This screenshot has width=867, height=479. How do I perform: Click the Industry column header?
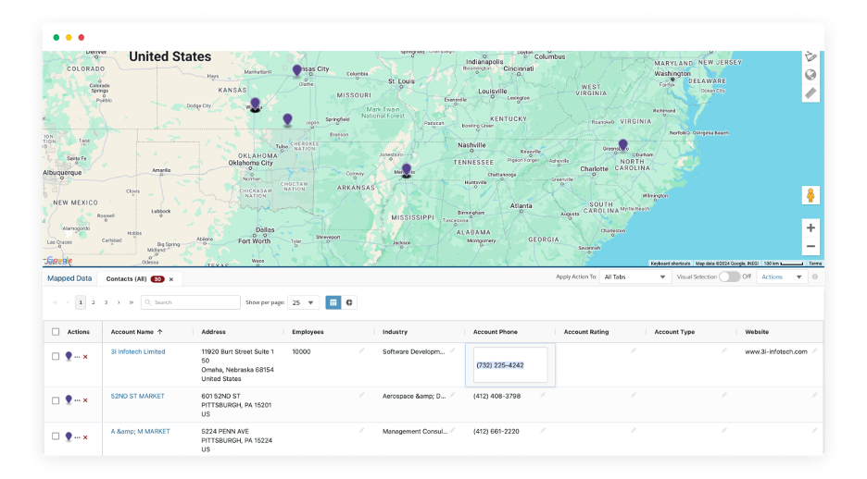tap(395, 332)
